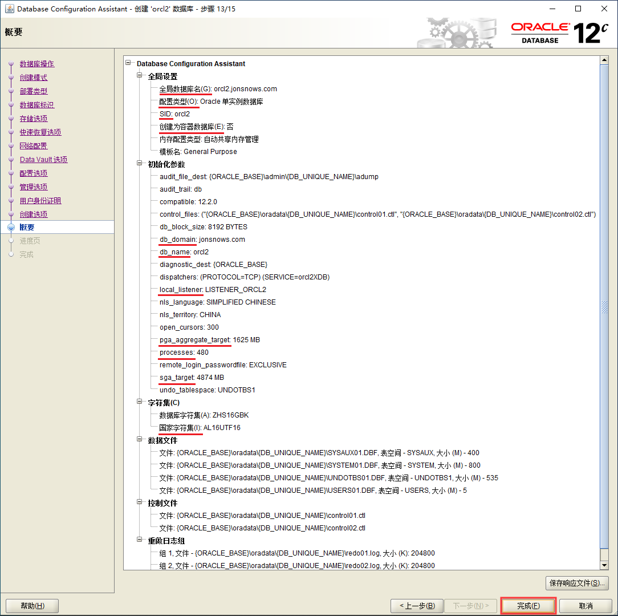Viewport: 618px width, 616px height.
Task: Open the 创建模式 step link
Action: [34, 78]
